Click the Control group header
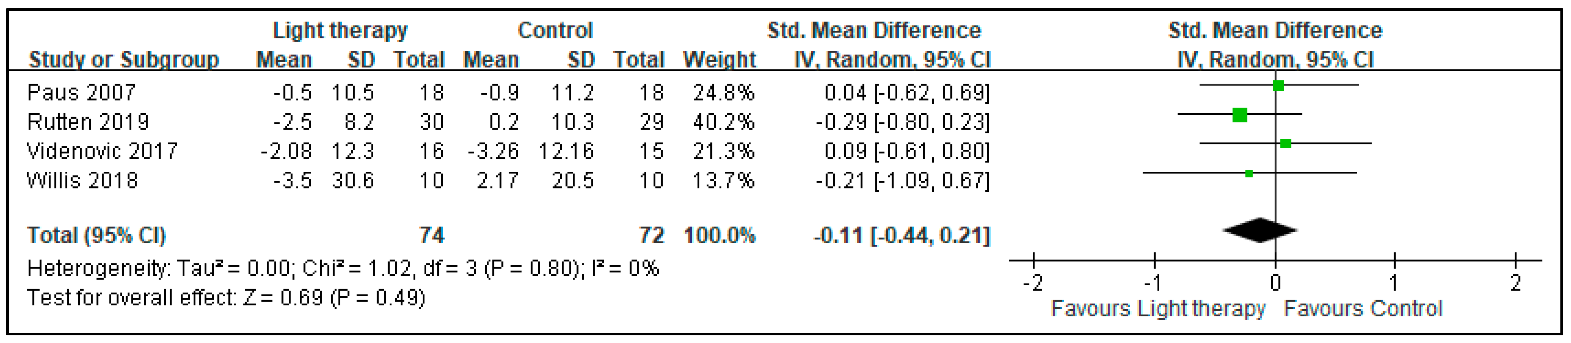The width and height of the screenshot is (1571, 343). (555, 30)
